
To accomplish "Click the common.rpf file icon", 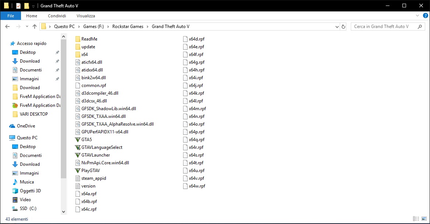I will pos(78,85).
